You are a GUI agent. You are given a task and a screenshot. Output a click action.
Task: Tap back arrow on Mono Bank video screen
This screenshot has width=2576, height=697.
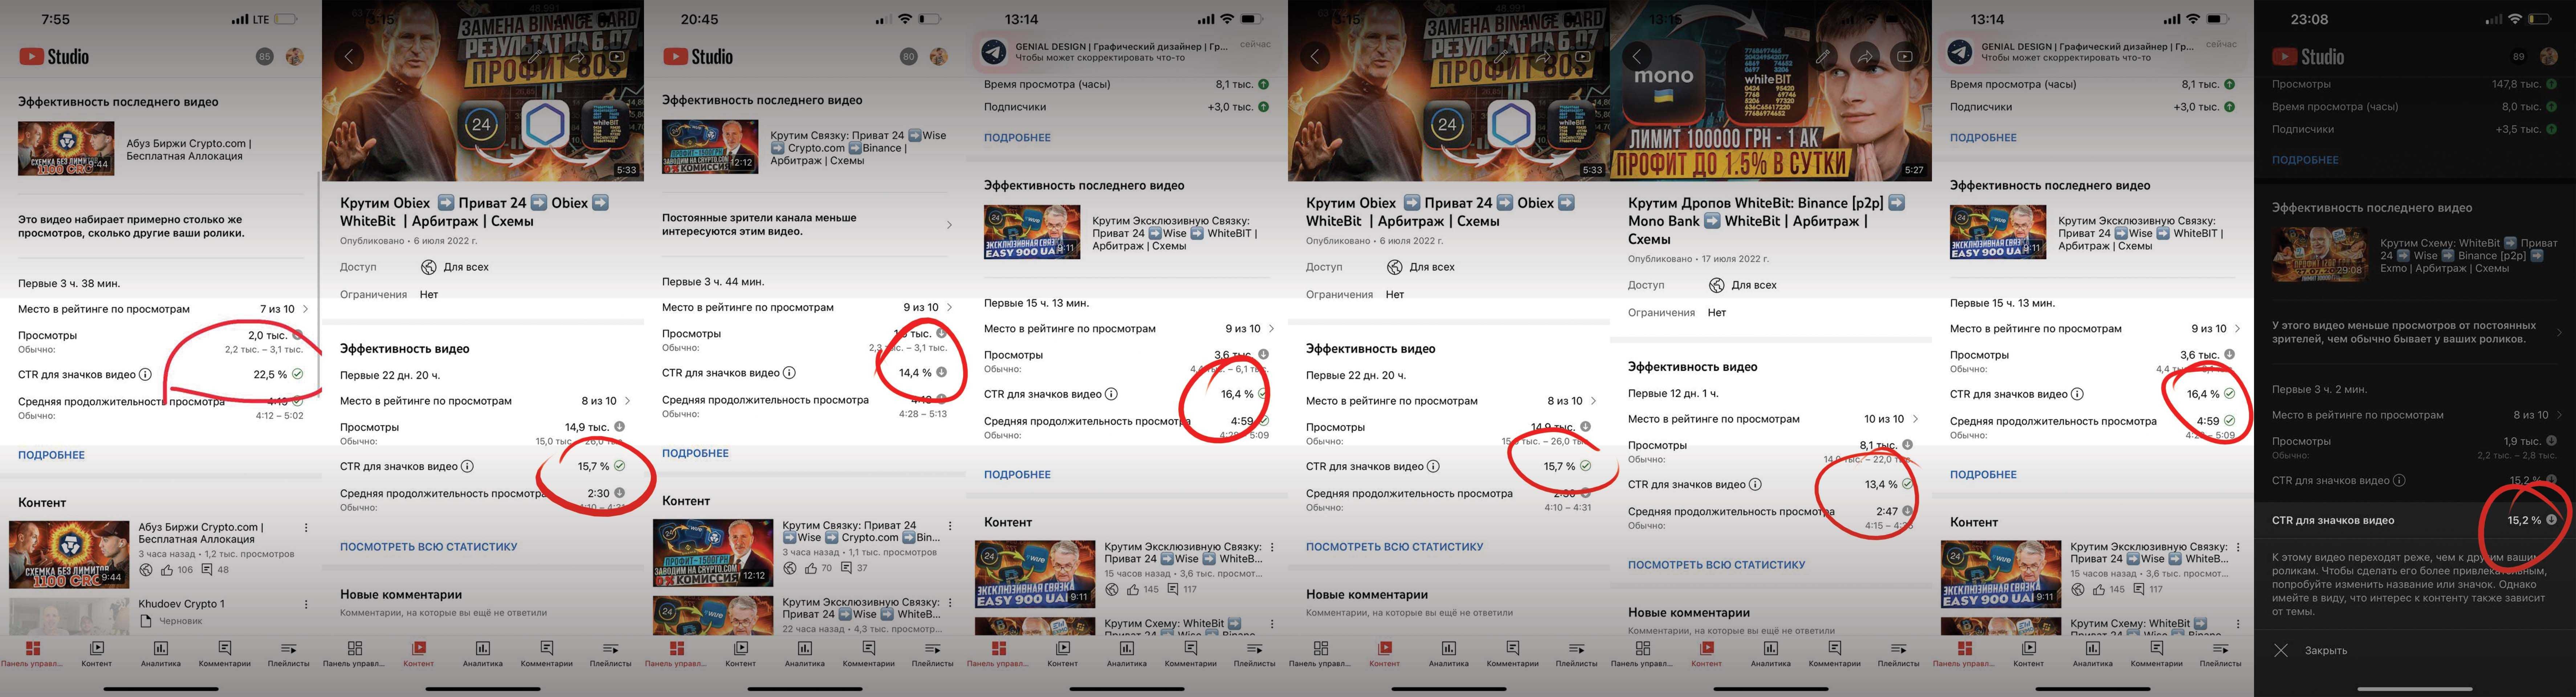click(1637, 57)
